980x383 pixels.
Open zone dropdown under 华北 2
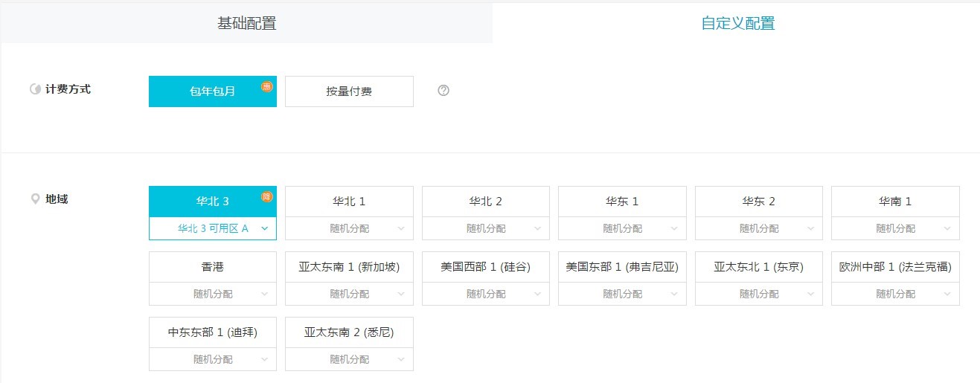(486, 228)
